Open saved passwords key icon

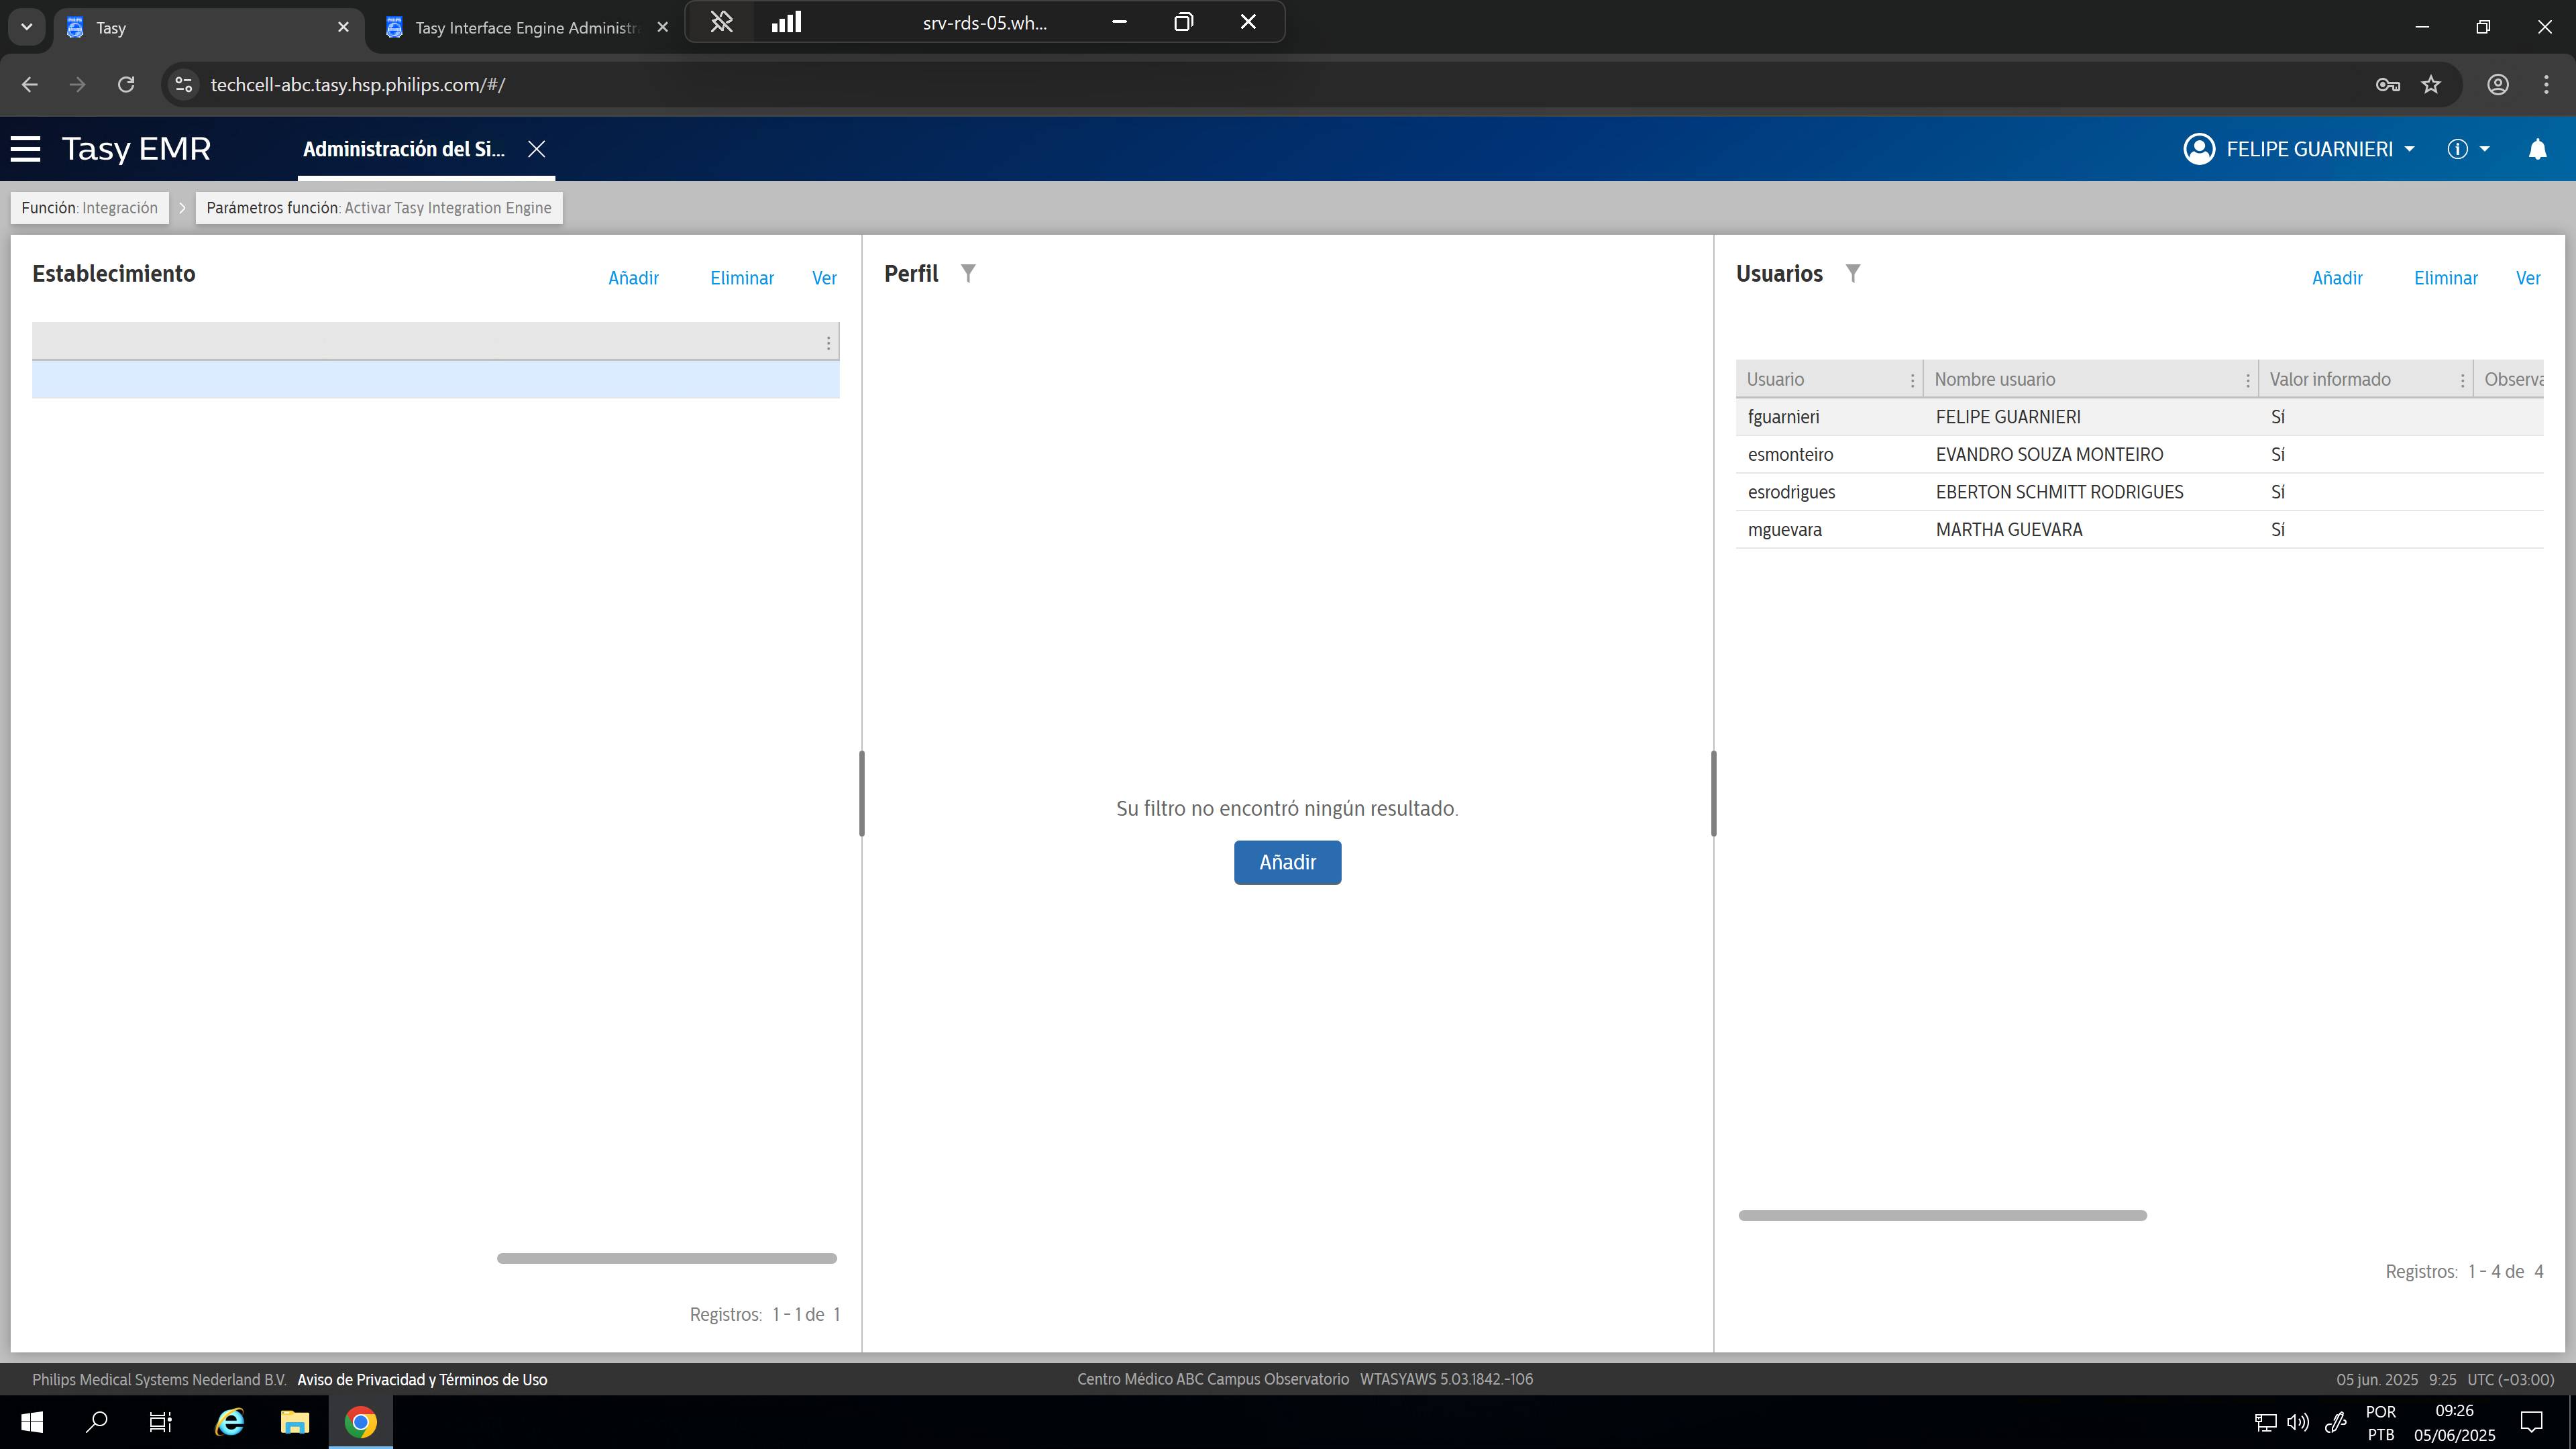coord(2388,85)
